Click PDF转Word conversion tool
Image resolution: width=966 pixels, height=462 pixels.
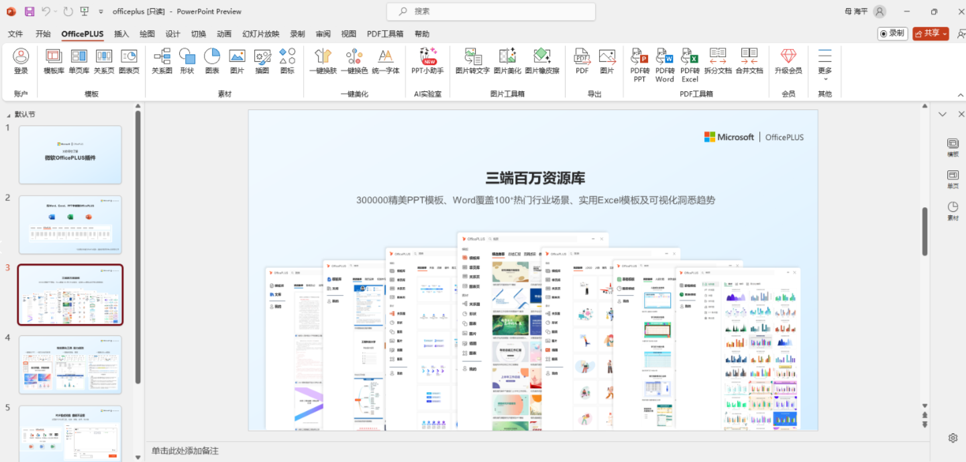point(665,65)
